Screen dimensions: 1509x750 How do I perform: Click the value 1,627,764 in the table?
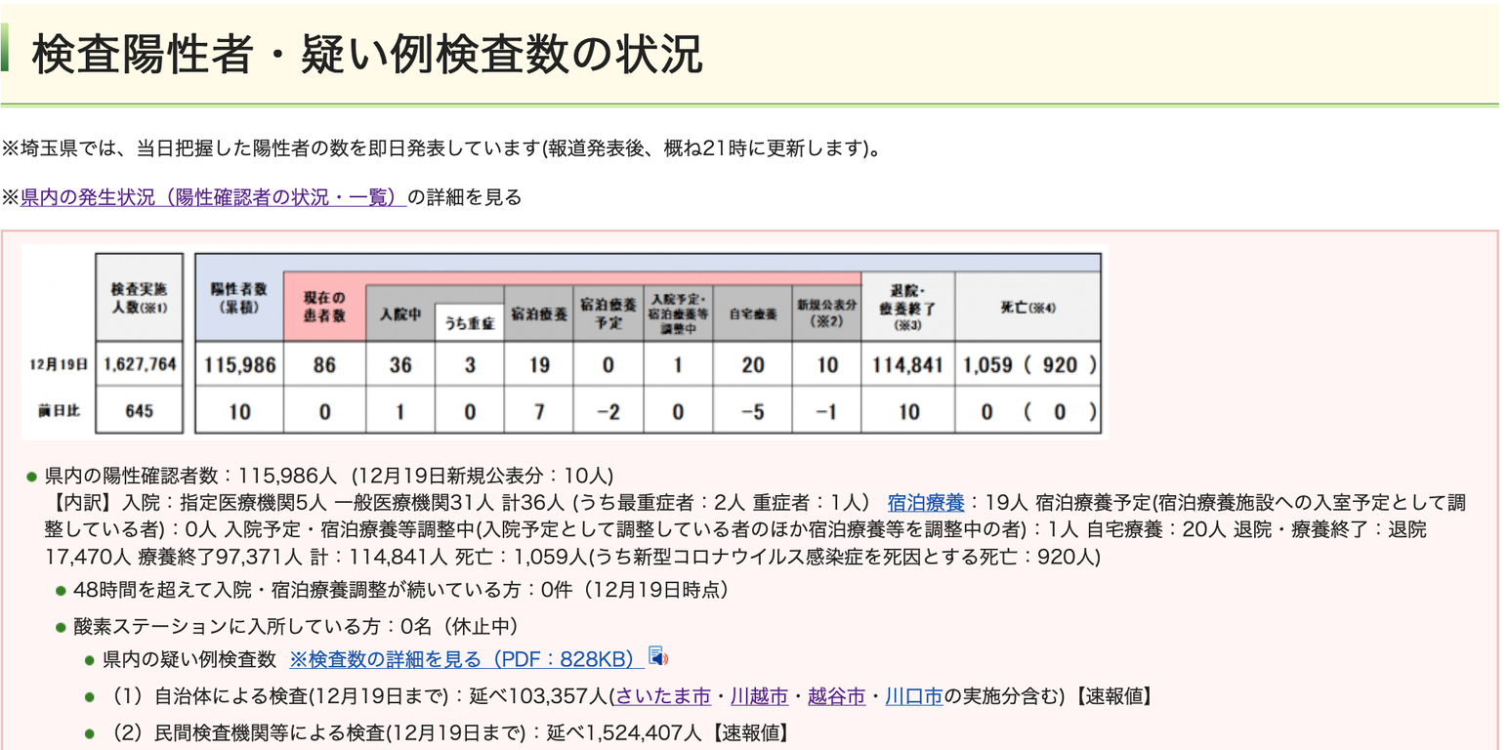pyautogui.click(x=140, y=364)
